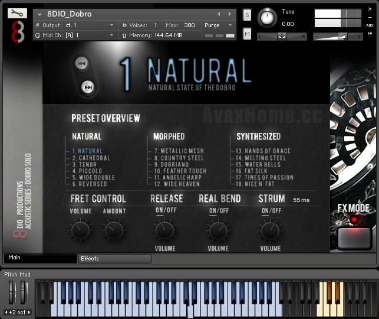The height and width of the screenshot is (319, 379).
Task: Toggle Real Bend ON/OFF switch
Action: (219, 211)
